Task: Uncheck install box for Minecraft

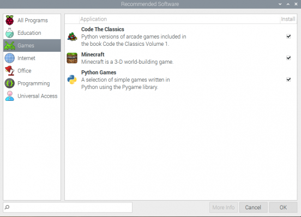Action: (288, 58)
